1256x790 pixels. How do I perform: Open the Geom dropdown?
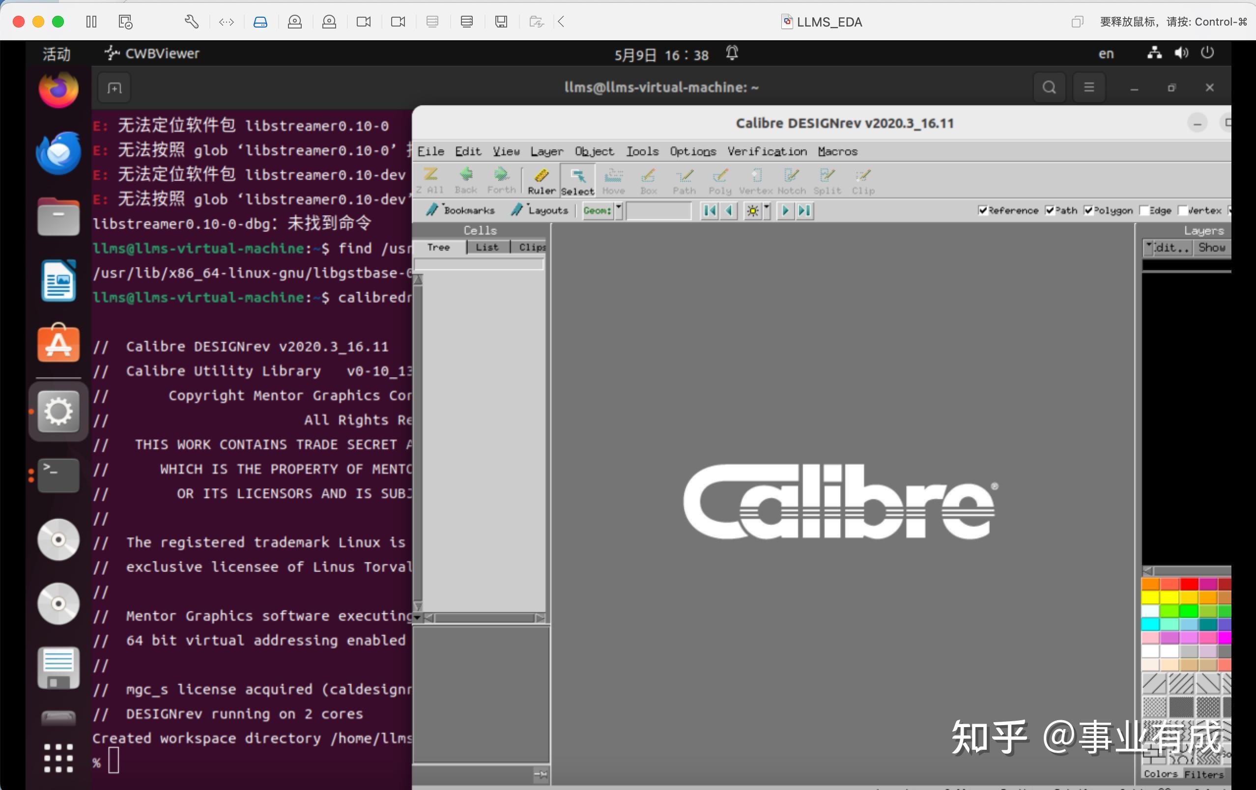[x=619, y=210]
